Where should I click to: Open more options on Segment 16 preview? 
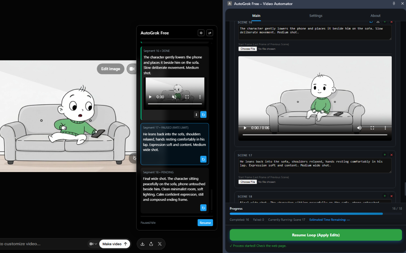tap(200, 97)
